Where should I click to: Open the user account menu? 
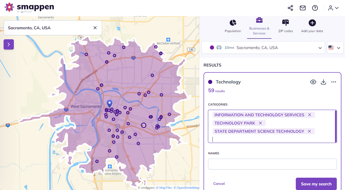pyautogui.click(x=333, y=8)
